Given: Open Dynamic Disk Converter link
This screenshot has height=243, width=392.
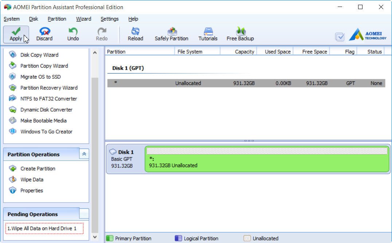Looking at the screenshot, I should (47, 109).
